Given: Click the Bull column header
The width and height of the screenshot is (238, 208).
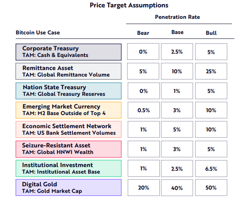Looking at the screenshot, I should pyautogui.click(x=211, y=33).
